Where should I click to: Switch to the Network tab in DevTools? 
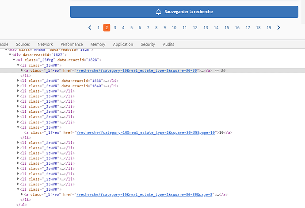point(45,44)
